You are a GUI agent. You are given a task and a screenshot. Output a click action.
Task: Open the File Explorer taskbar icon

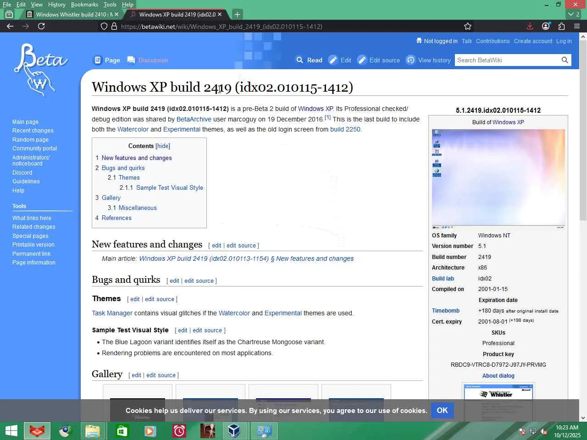pos(92,431)
